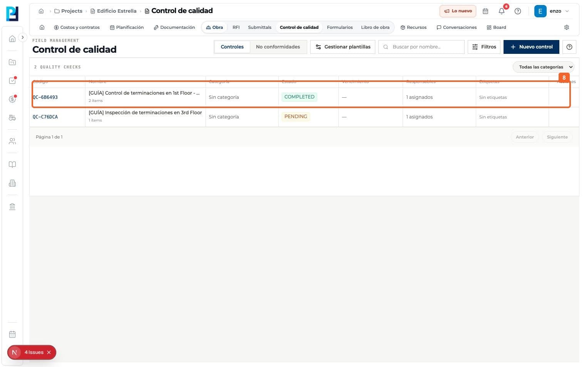The image size is (584, 367).
Task: Open the dollar coin icon in sidebar
Action: click(x=12, y=99)
